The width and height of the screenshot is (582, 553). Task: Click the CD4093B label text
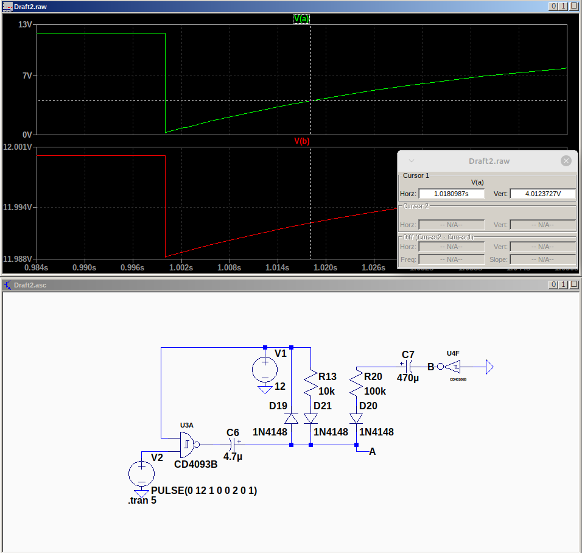pos(195,464)
